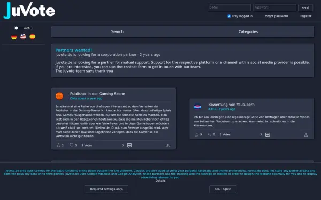
Task: Switch language to English US flag
Action: [23, 37]
